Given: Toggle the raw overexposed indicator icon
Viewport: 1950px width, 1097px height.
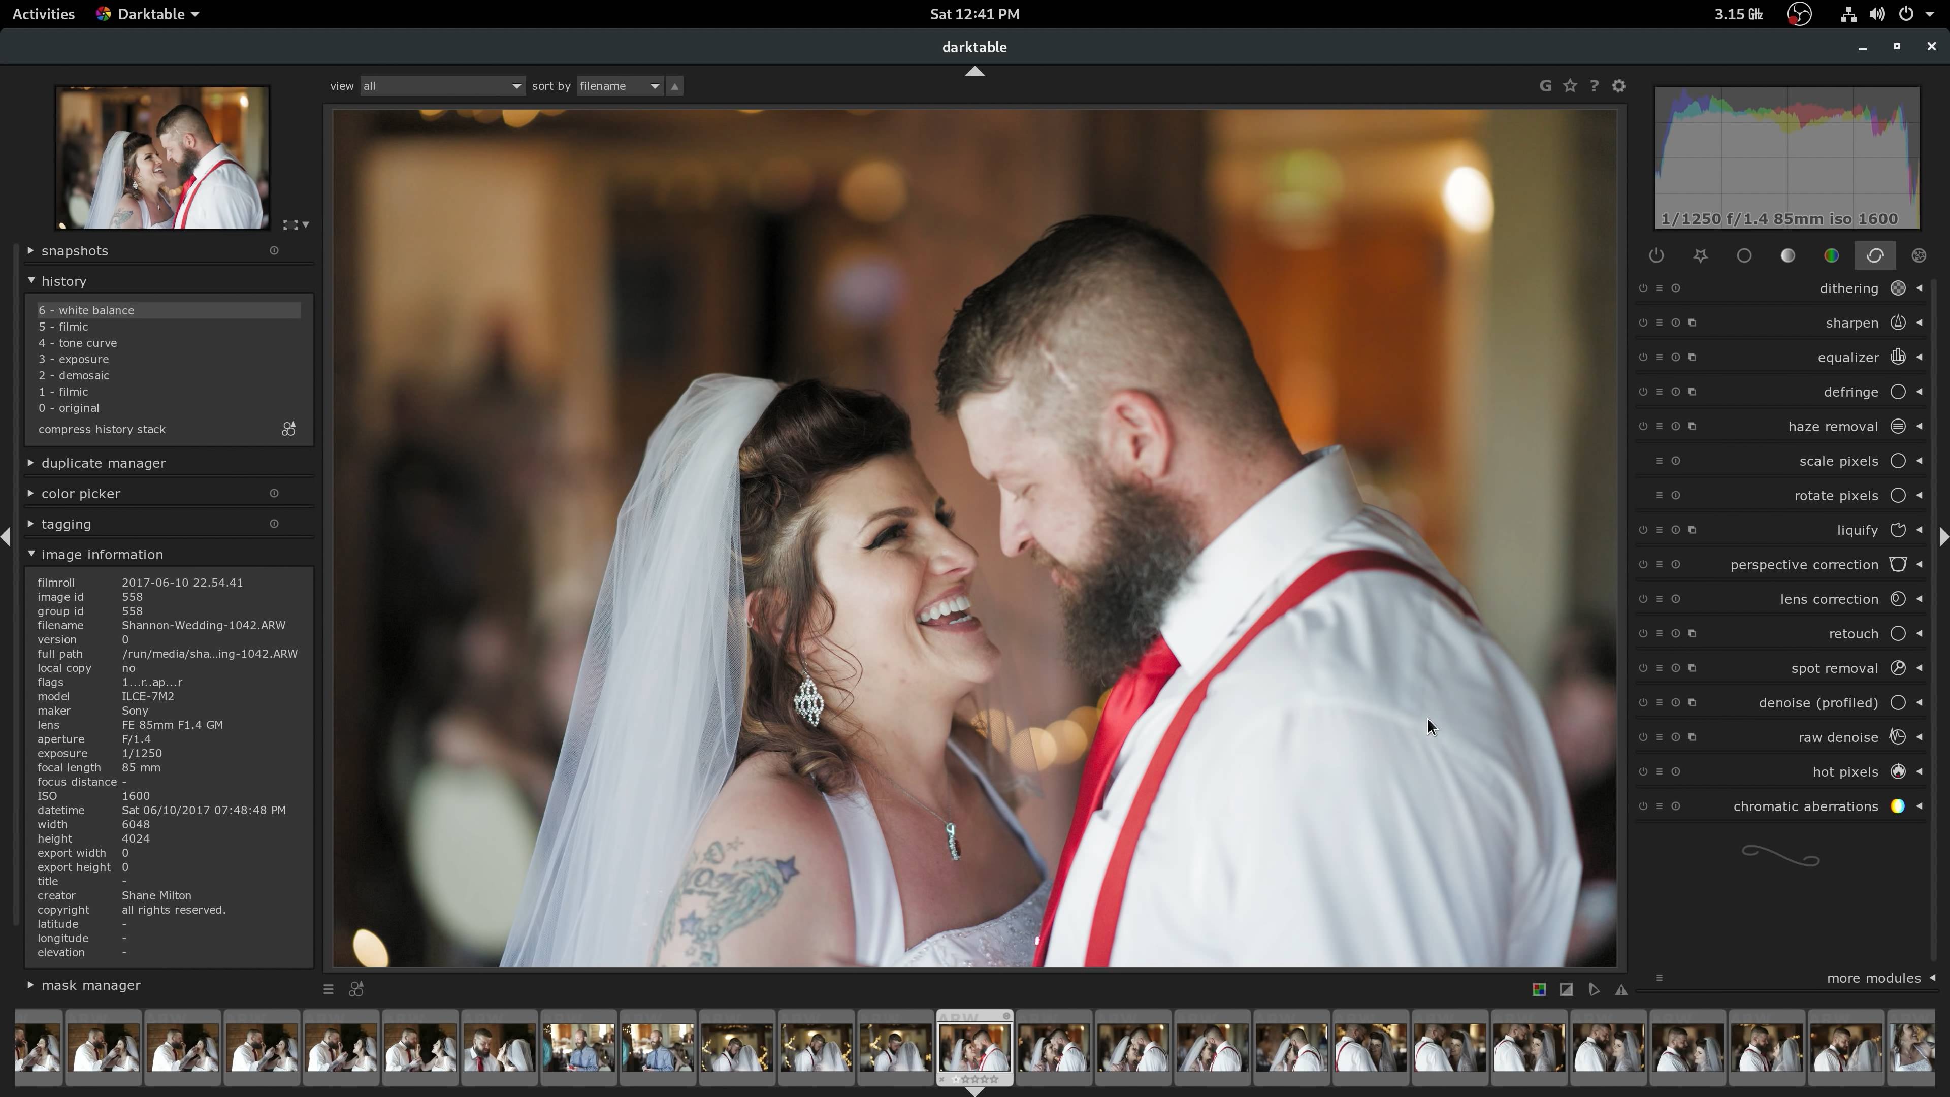Looking at the screenshot, I should 1539,989.
